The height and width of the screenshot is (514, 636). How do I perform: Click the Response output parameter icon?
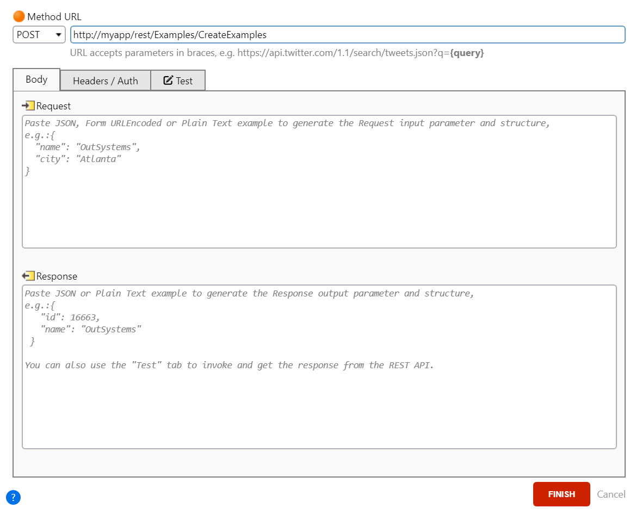click(29, 276)
